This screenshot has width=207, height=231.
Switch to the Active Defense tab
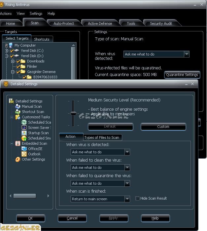(x=100, y=23)
